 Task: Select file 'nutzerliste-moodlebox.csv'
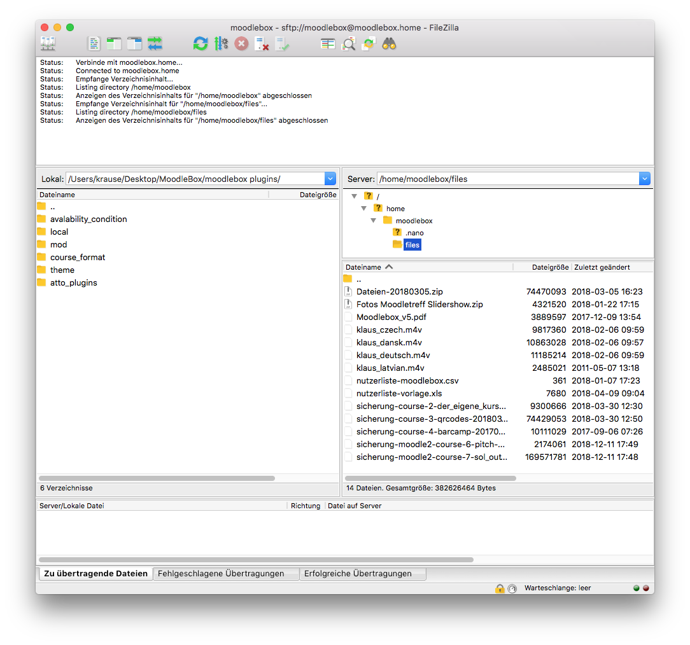498,381
